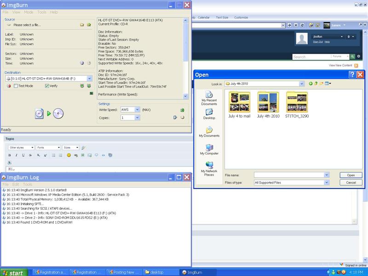Image resolution: width=368 pixels, height=276 pixels.
Task: Open the views menu arrow in the Open dialog
Action: [x=330, y=83]
